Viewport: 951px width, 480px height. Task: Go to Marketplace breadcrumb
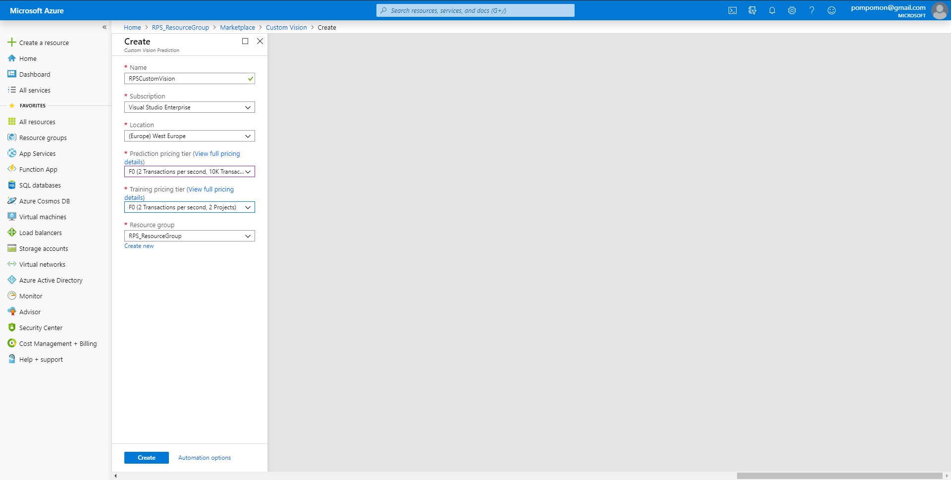tap(238, 27)
